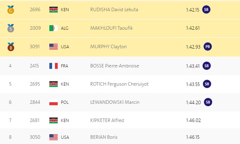Viewport: 240px width, 144px height.
Task: Open LEWANDOWSKI Marcin's profile
Action: point(115,102)
